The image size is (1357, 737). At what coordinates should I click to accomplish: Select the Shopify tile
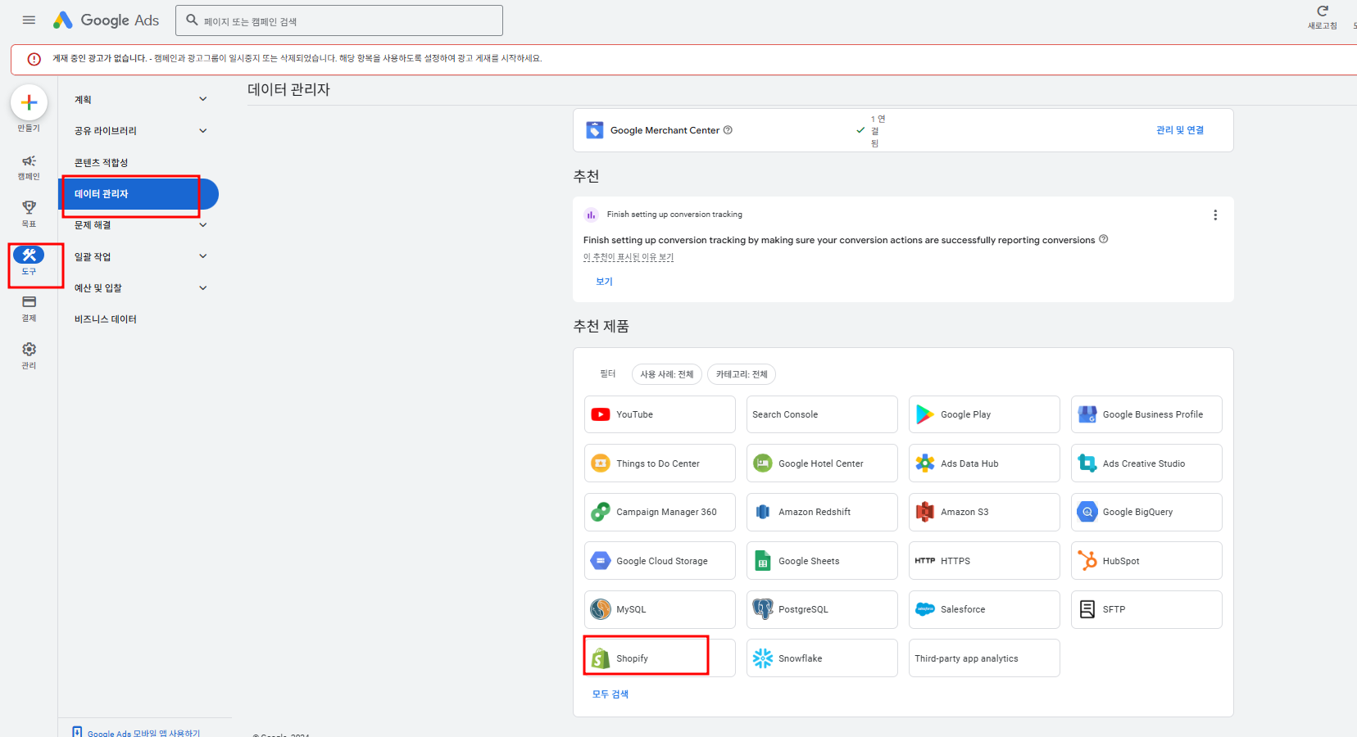660,658
